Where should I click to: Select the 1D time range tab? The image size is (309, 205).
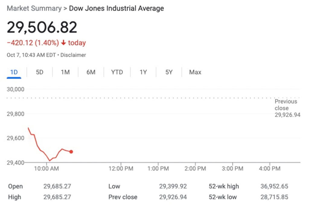[14, 72]
